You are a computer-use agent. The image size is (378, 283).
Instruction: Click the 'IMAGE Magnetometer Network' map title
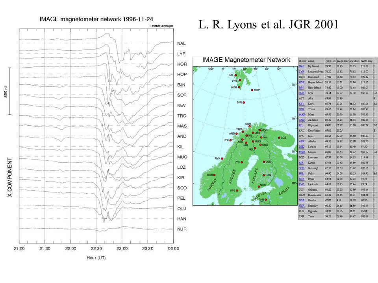pos(246,60)
